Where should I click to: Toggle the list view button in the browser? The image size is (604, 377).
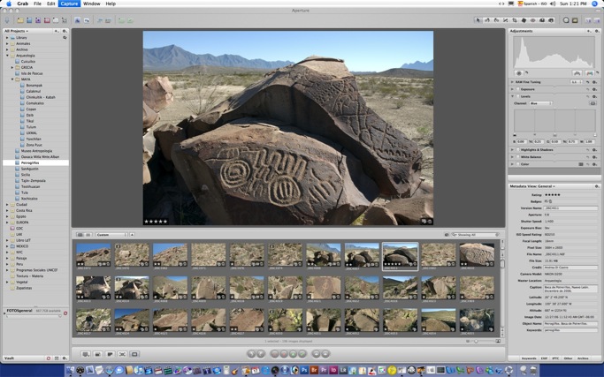(x=88, y=235)
